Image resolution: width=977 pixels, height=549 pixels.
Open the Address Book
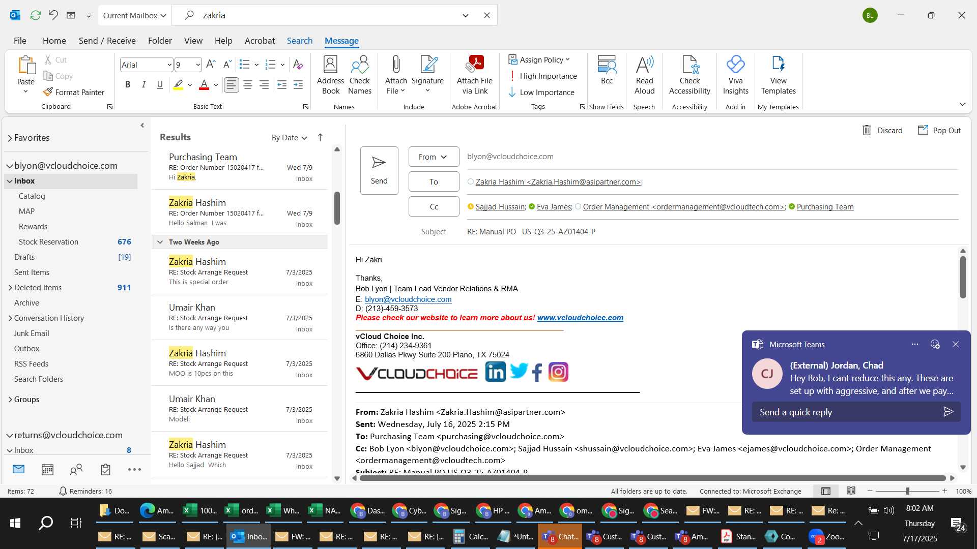pos(330,75)
